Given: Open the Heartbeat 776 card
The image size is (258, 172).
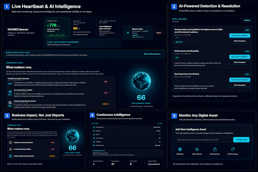Looking at the screenshot, I should [x=57, y=28].
